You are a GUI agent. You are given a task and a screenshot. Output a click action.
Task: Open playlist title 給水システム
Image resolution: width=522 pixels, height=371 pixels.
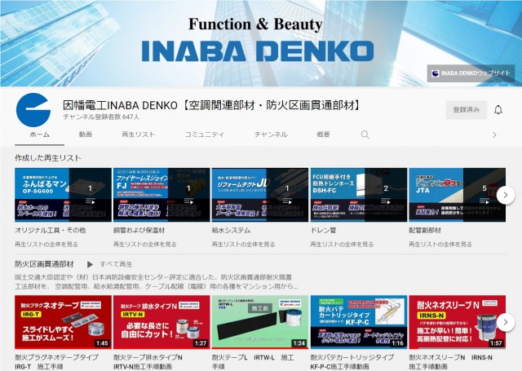pyautogui.click(x=231, y=230)
